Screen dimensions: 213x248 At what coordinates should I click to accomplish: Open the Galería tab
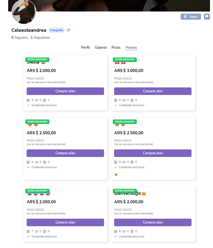click(x=100, y=47)
